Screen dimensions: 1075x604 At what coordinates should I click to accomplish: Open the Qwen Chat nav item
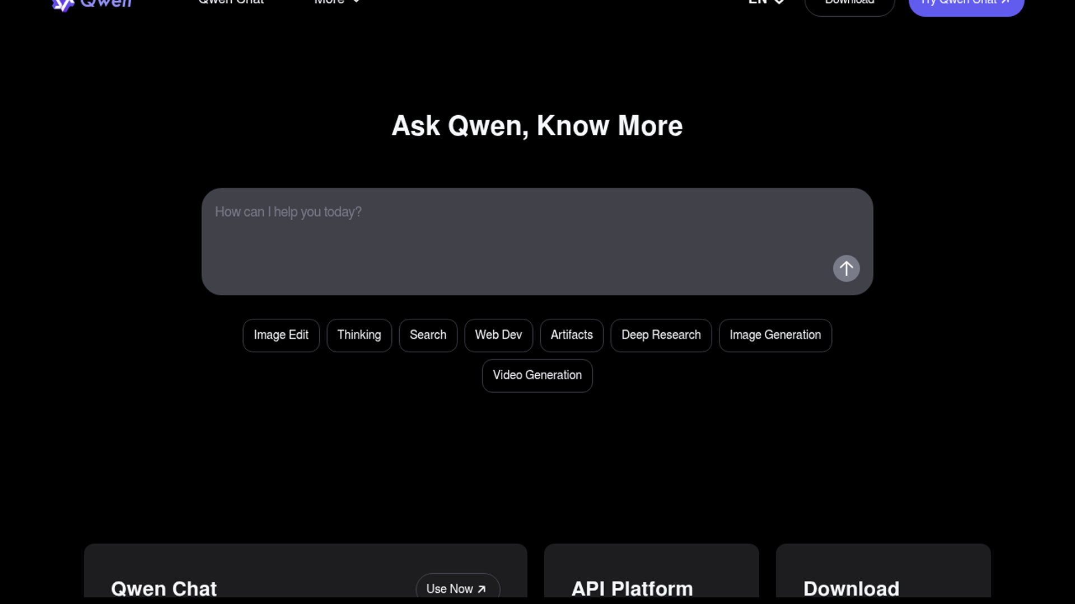(231, 2)
